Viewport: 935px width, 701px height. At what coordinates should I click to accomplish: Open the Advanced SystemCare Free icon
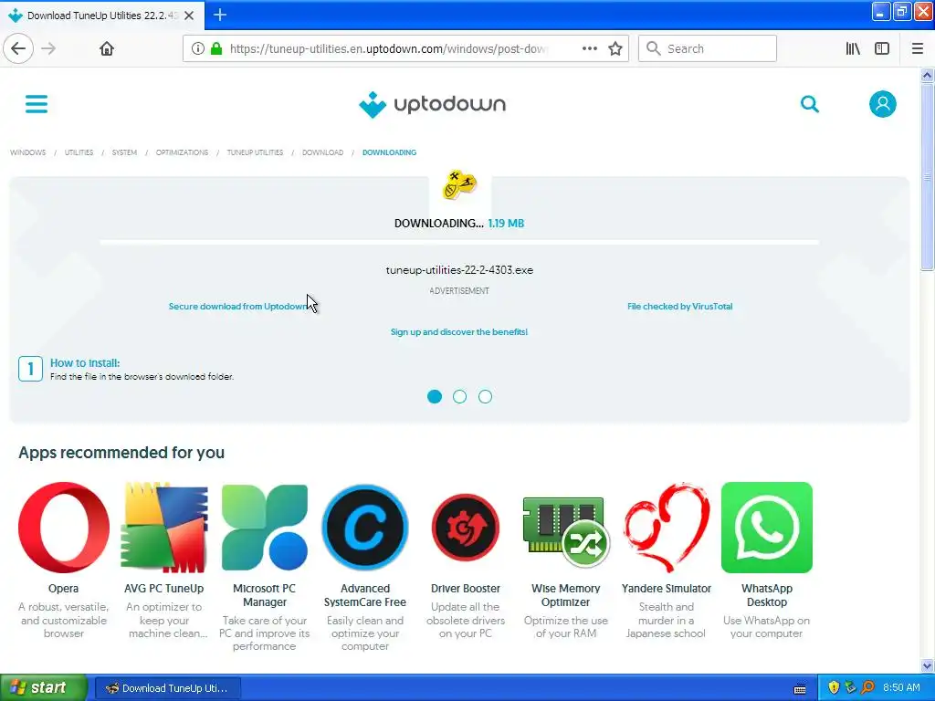pyautogui.click(x=365, y=527)
